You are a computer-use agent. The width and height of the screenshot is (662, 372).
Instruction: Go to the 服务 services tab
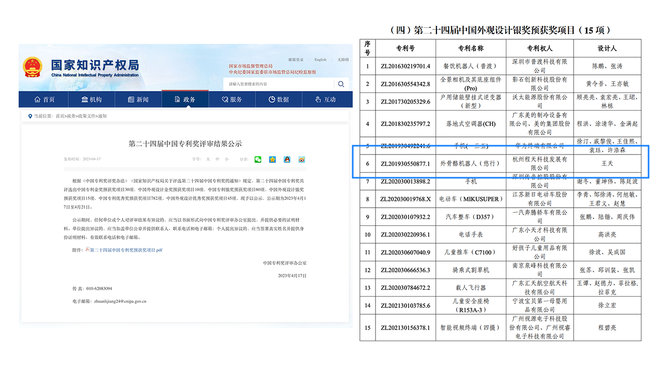point(232,99)
